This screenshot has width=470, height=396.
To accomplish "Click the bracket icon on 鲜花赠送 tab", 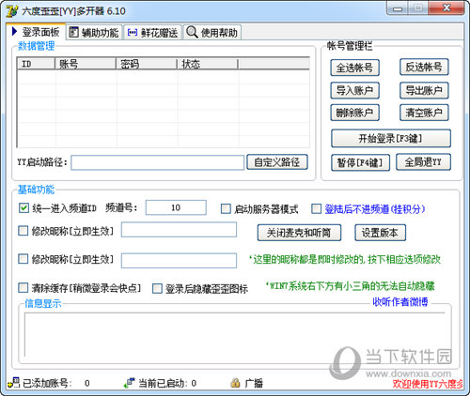I will pos(132,32).
